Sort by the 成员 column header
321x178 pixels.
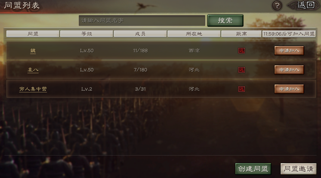[x=140, y=34]
